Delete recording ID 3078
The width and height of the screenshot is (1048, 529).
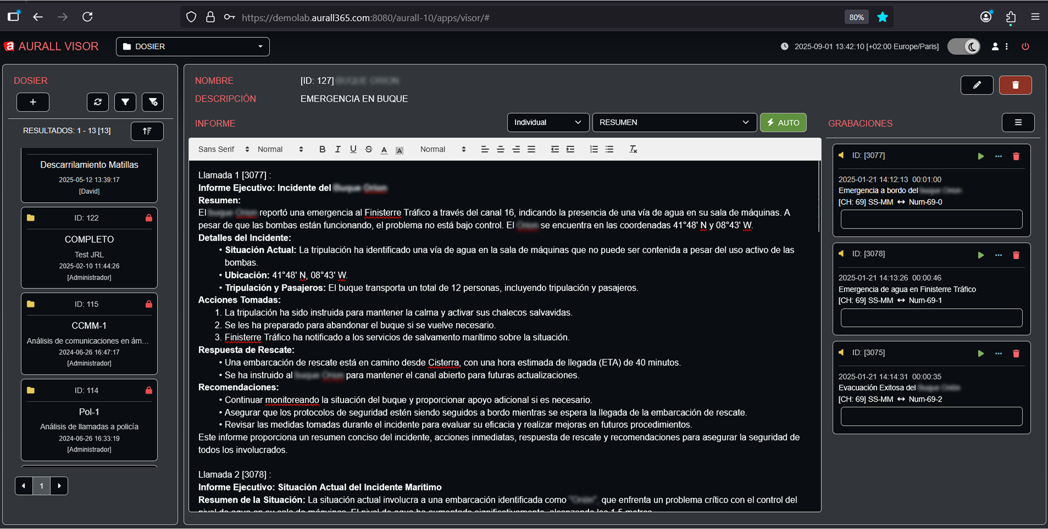coord(1016,255)
